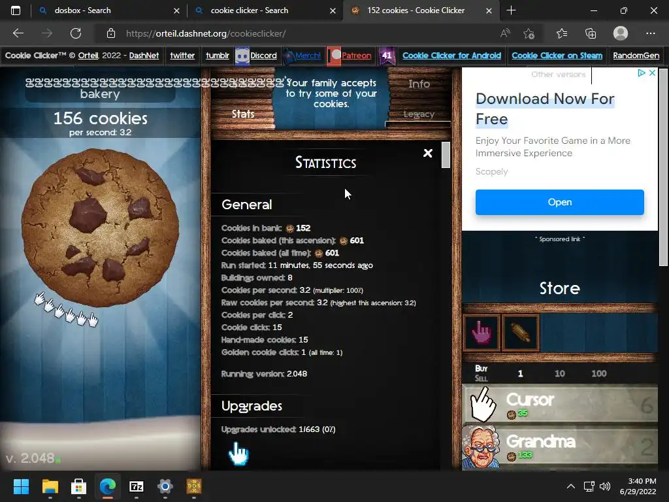Click the Open button in the ad
Image resolution: width=669 pixels, height=502 pixels.
pyautogui.click(x=559, y=203)
